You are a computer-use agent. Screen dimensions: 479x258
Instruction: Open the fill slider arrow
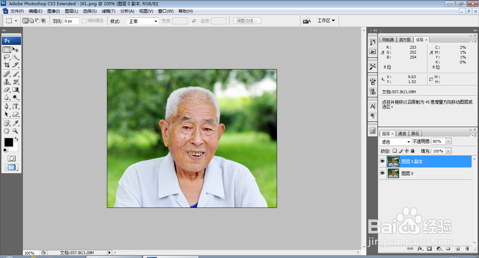(448, 151)
